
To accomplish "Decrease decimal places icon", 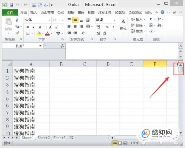I will (x=104, y=33).
